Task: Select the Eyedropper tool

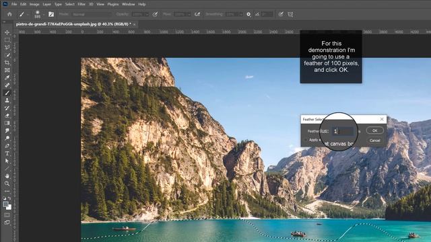Action: [x=7, y=78]
